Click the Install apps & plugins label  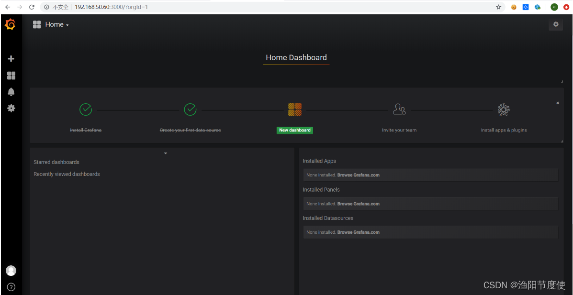coord(504,130)
